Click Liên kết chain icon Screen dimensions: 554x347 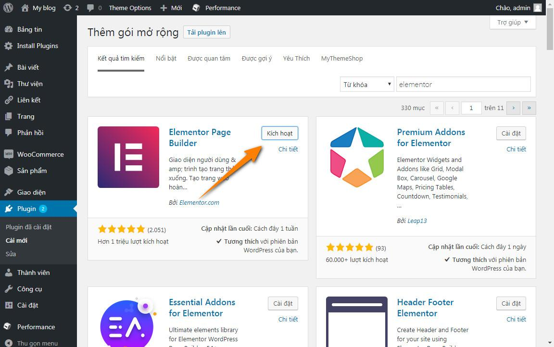(x=9, y=100)
